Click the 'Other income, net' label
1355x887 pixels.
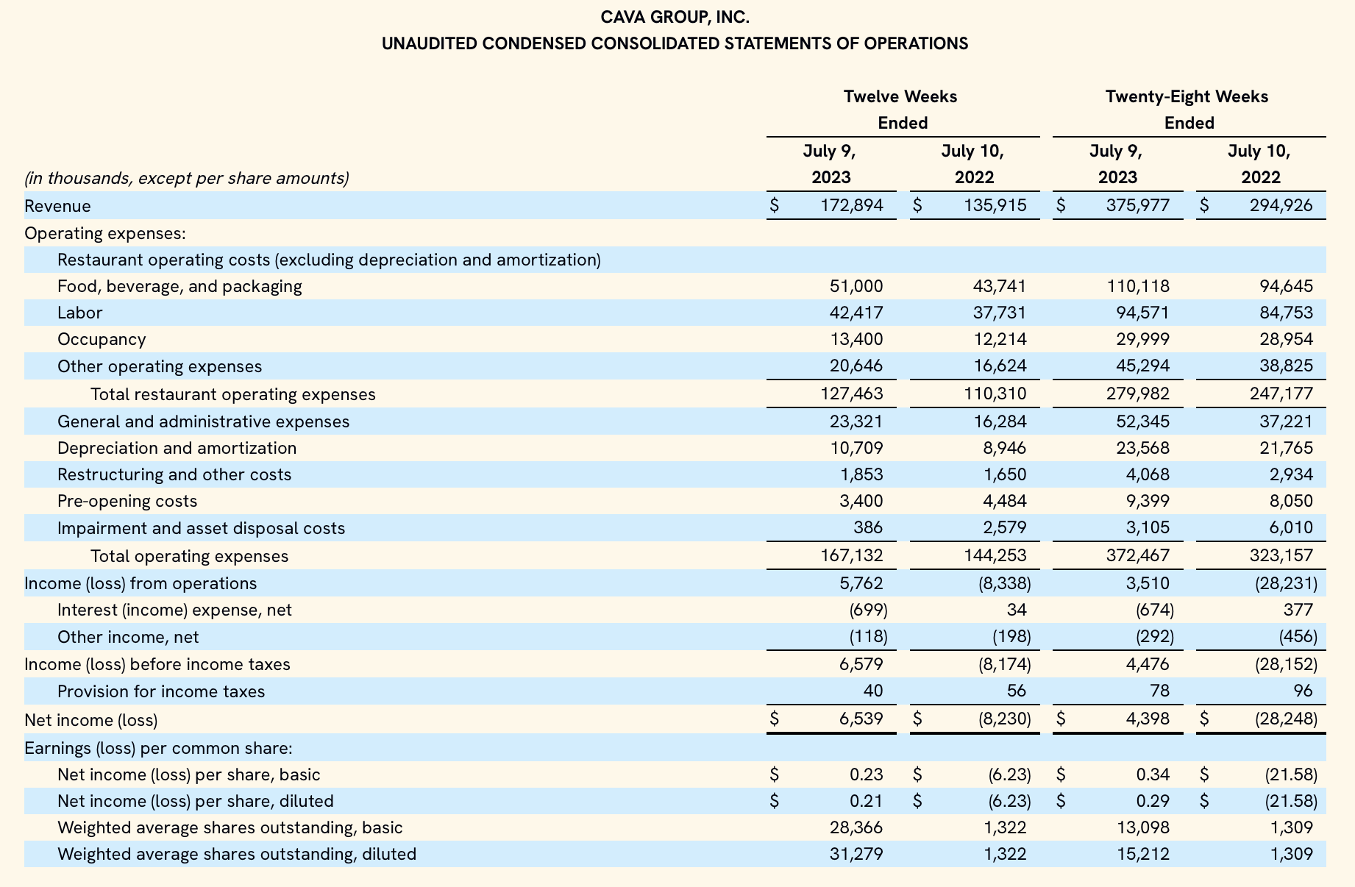(128, 637)
